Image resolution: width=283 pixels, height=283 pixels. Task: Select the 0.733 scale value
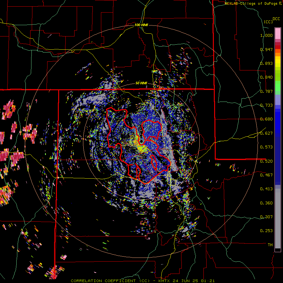(x=266, y=105)
